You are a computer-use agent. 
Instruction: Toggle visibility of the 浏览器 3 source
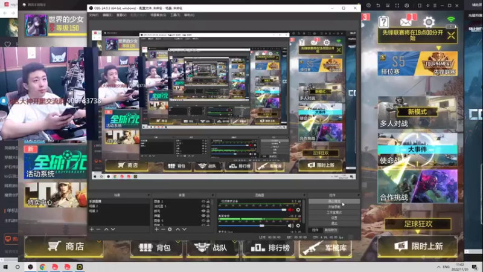tap(203, 206)
